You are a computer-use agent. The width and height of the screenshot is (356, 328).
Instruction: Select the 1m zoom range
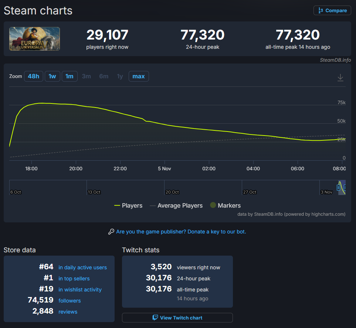69,76
